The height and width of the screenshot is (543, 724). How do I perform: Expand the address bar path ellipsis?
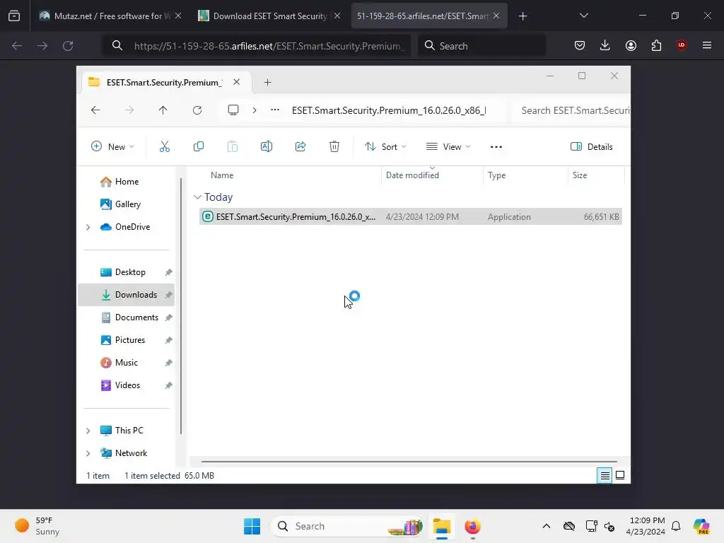(275, 110)
